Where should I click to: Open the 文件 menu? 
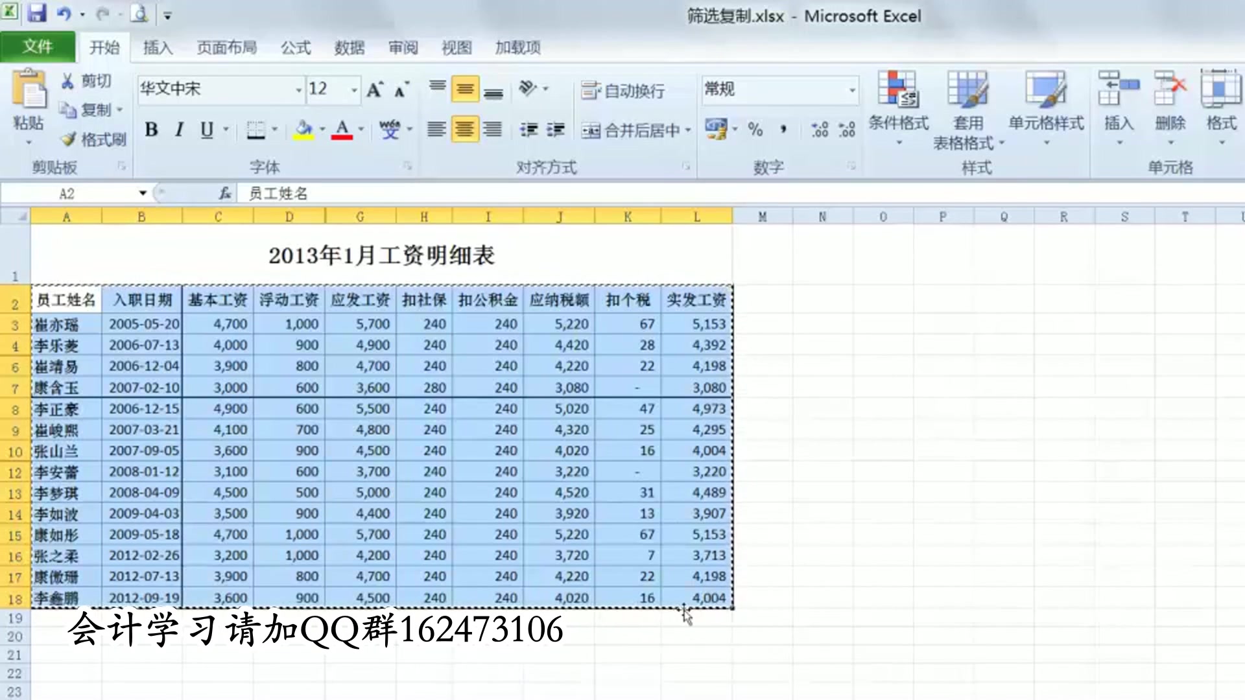coord(37,47)
